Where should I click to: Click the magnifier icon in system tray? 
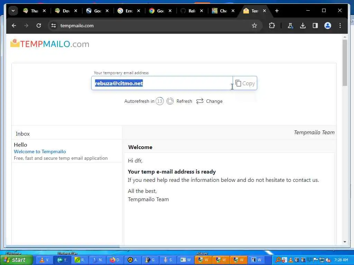pyautogui.click(x=278, y=260)
